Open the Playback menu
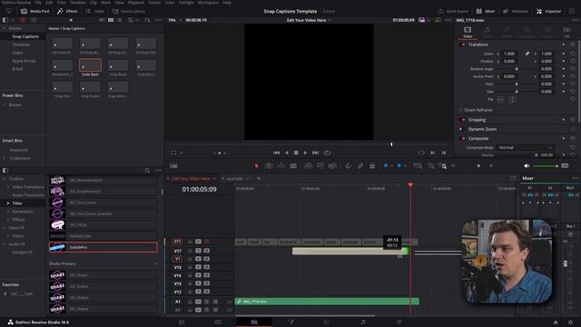This screenshot has height=327, width=581. [x=135, y=2]
